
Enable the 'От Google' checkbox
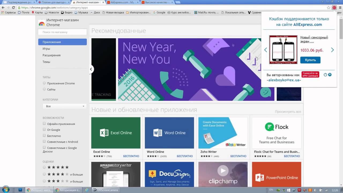coord(44,129)
